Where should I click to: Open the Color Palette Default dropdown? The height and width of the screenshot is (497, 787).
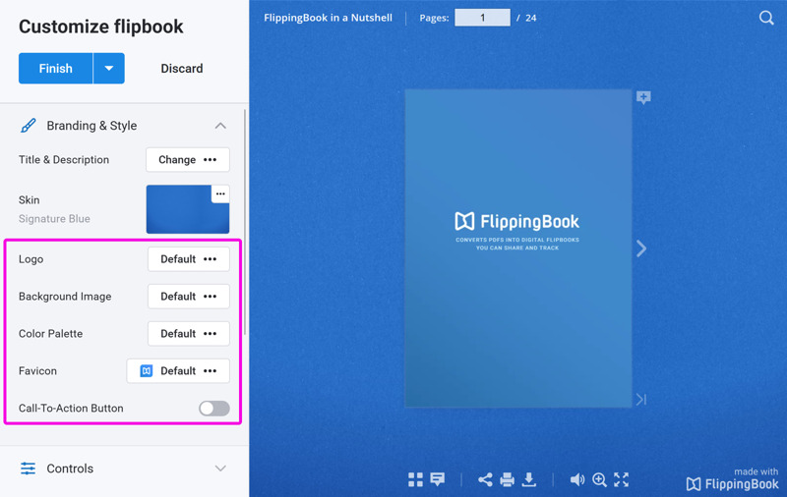tap(189, 334)
